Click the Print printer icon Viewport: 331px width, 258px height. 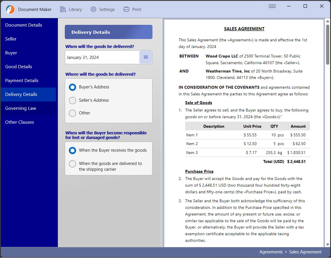126,9
